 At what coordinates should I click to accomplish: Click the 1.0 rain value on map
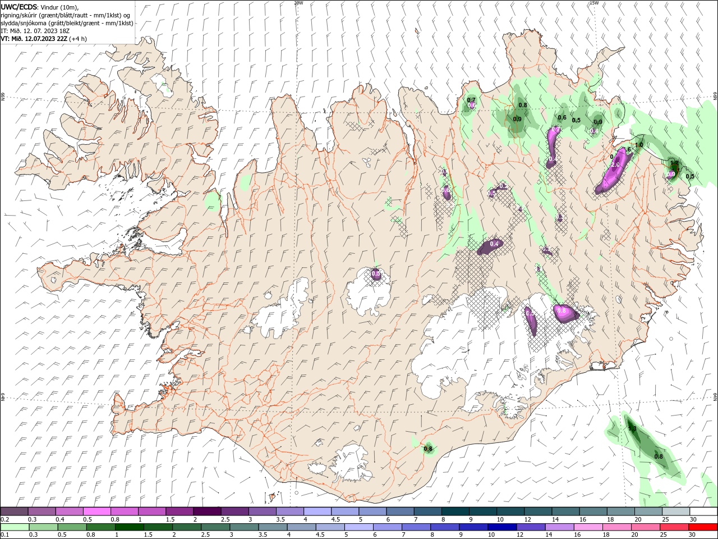[x=638, y=145]
